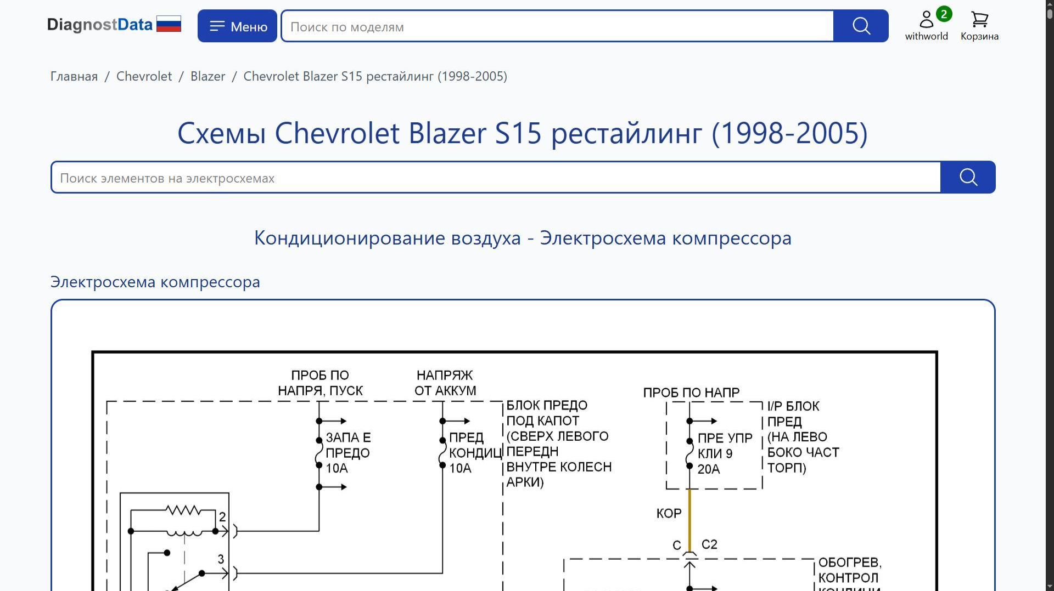Open the Blazer breadcrumb link

(x=208, y=76)
